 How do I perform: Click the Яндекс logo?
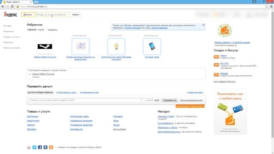(x=10, y=15)
